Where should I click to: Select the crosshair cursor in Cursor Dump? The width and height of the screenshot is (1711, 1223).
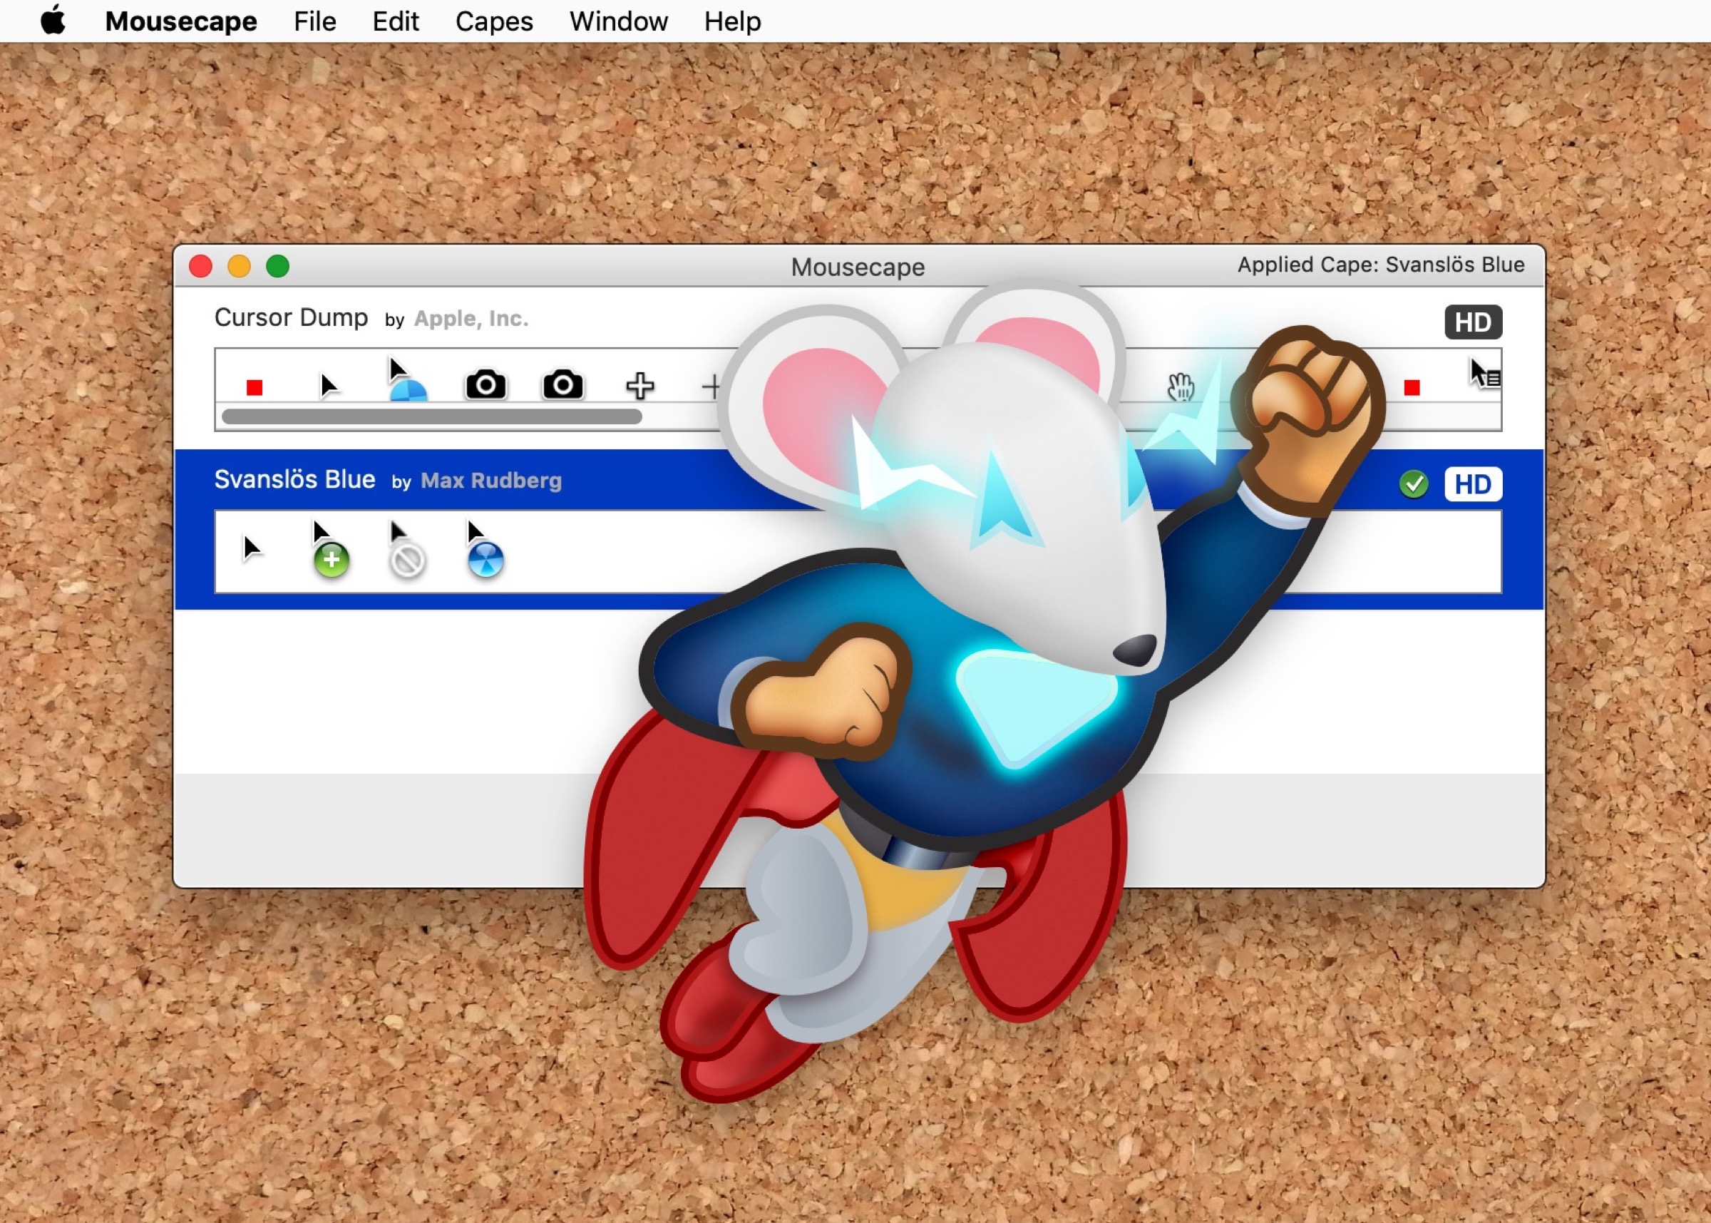pyautogui.click(x=639, y=386)
